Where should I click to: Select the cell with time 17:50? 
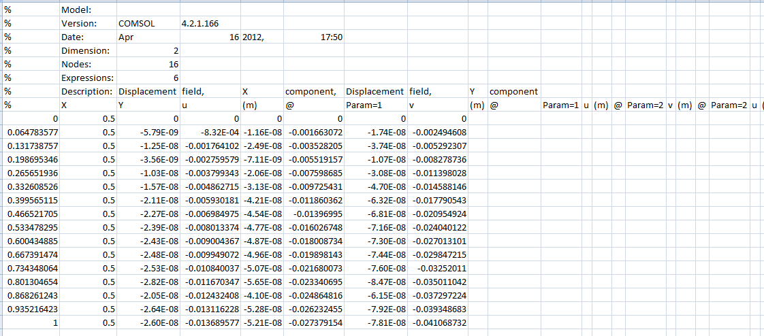[313, 37]
